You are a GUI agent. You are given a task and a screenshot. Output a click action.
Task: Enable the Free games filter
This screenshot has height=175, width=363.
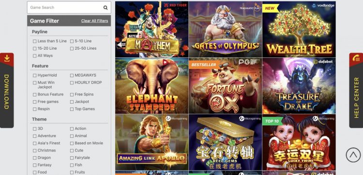[35, 102]
